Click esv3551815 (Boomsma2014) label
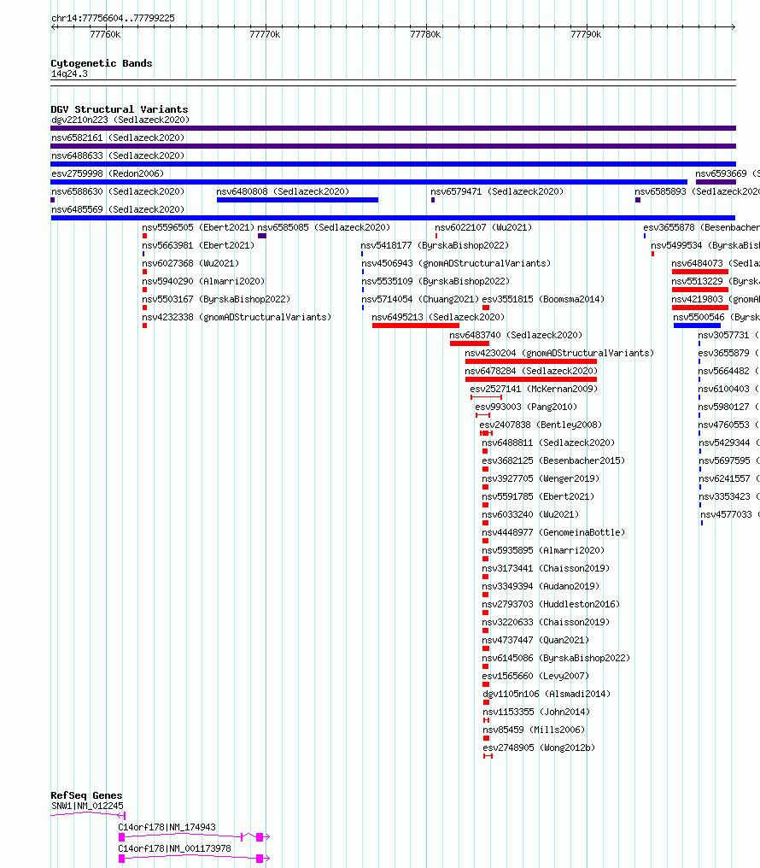The width and height of the screenshot is (760, 868). coord(543,300)
